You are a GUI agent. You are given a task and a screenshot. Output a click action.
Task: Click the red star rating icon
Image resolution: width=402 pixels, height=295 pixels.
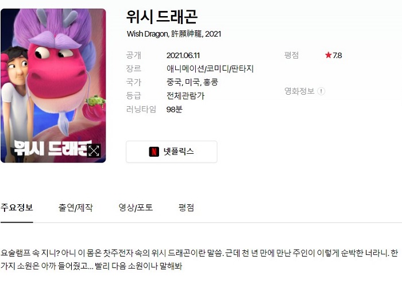[328, 55]
